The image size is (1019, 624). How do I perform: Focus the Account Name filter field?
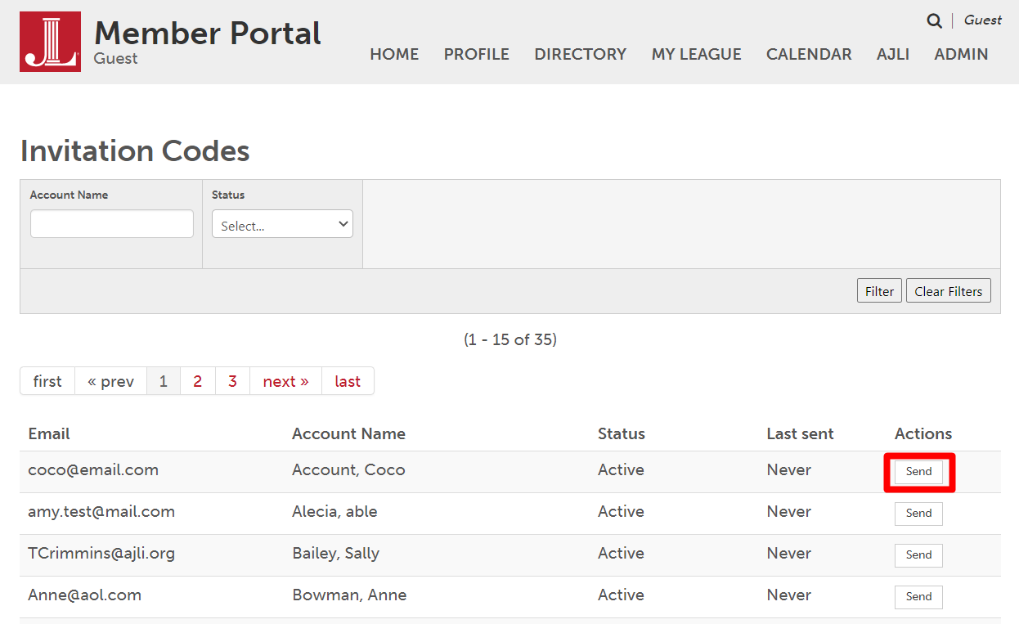click(x=112, y=224)
